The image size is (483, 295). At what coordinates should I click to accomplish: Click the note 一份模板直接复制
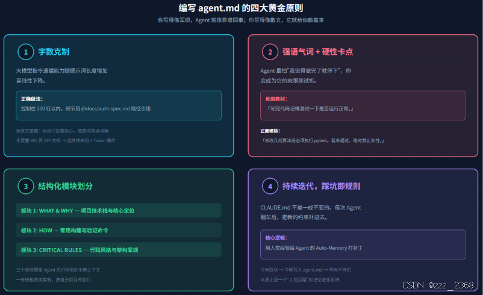(53, 279)
